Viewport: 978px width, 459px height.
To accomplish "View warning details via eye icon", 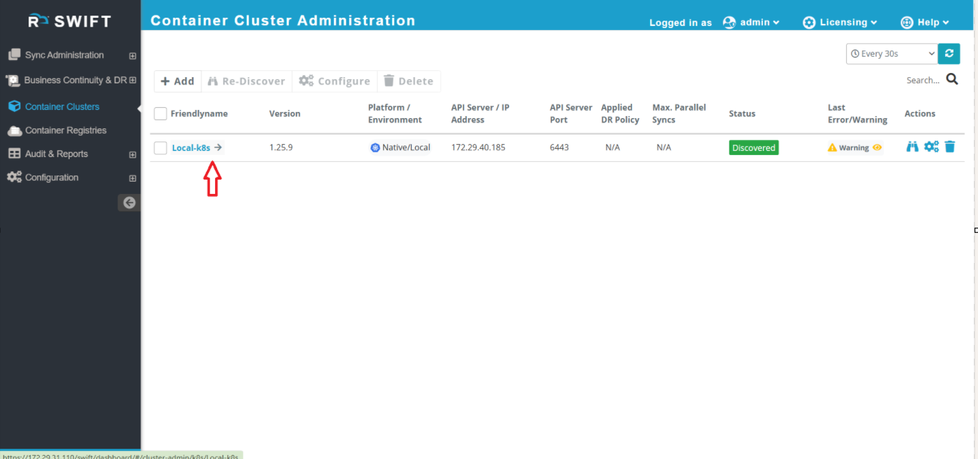I will [878, 148].
